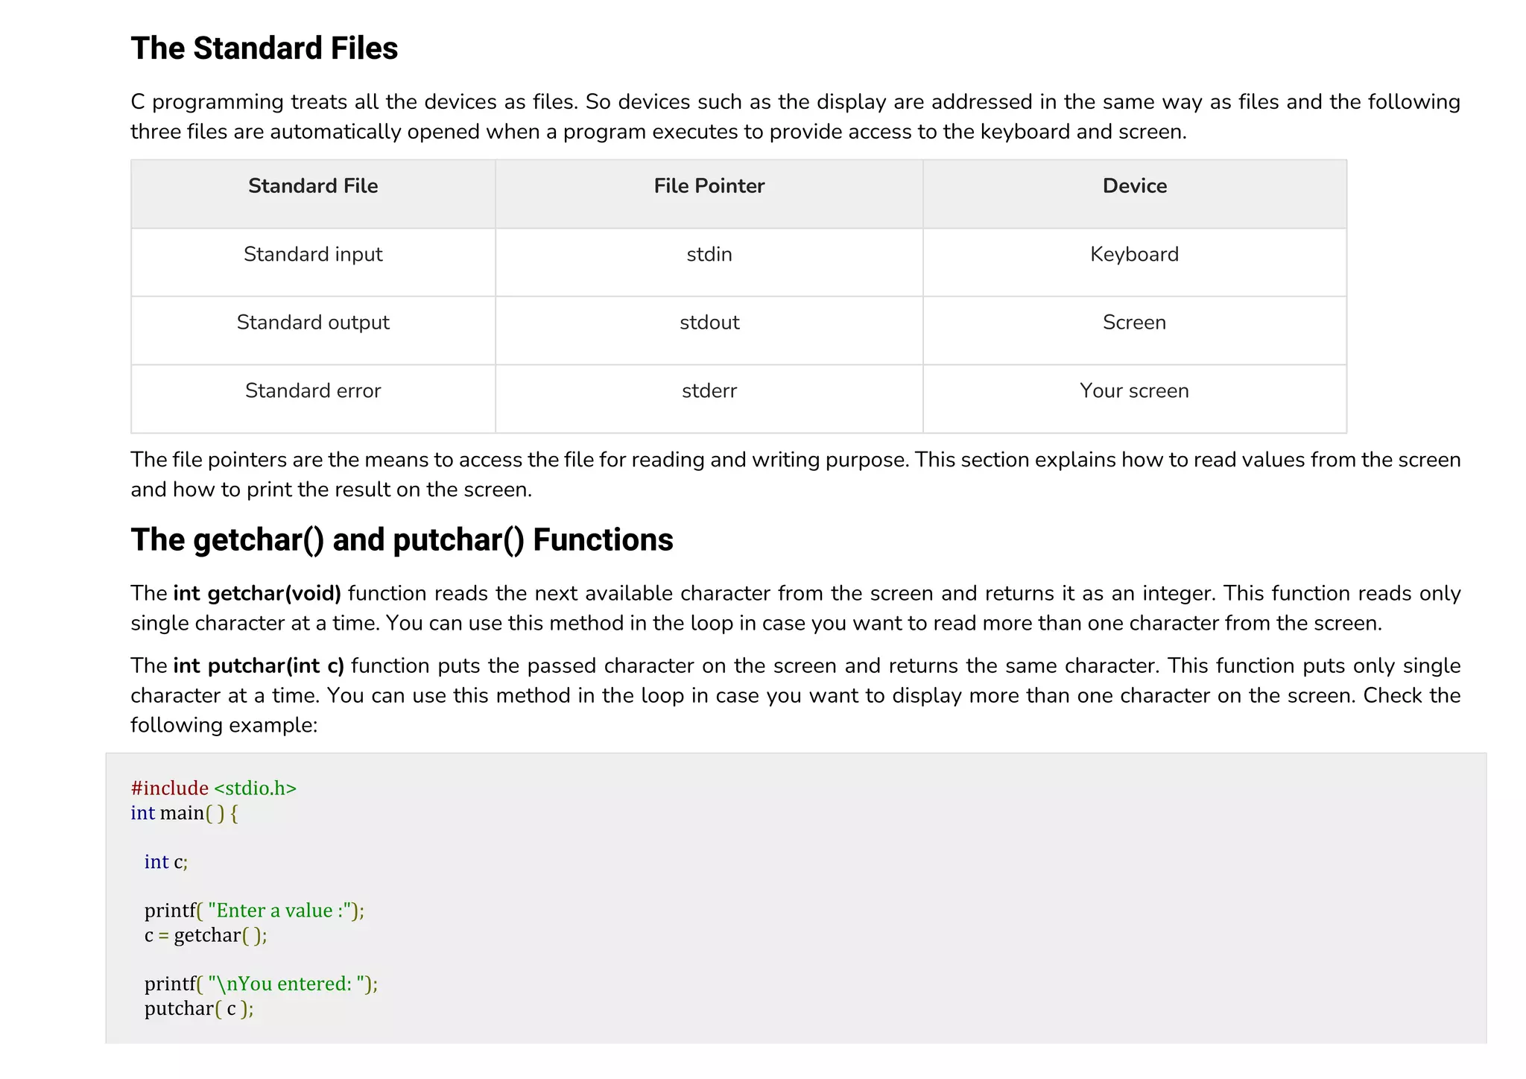Click the paragraph starting "C programming treats all"
This screenshot has height=1079, width=1526.
(795, 117)
